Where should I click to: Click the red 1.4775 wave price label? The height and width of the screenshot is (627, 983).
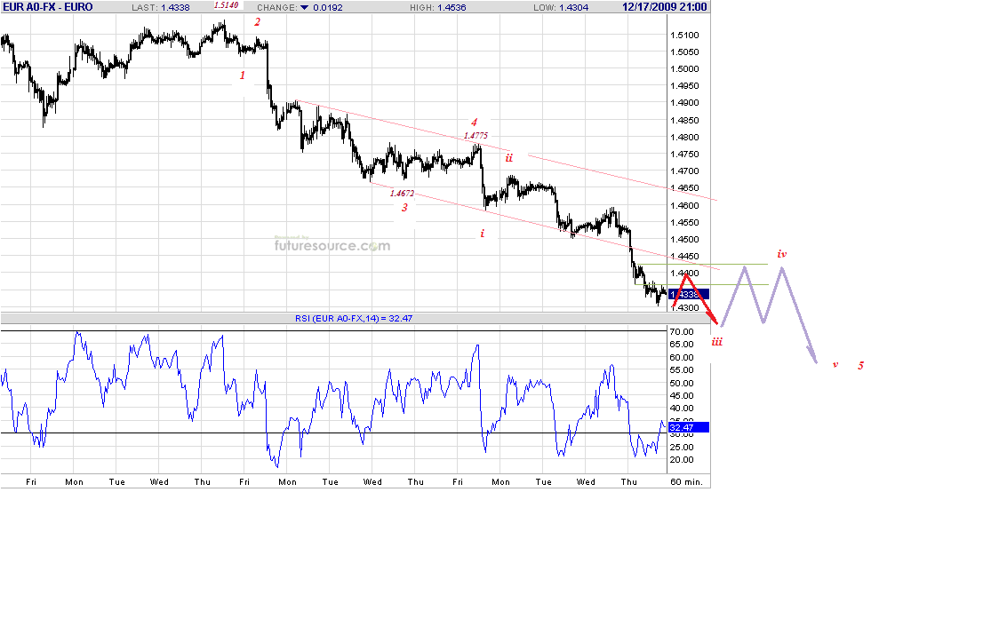[x=476, y=135]
